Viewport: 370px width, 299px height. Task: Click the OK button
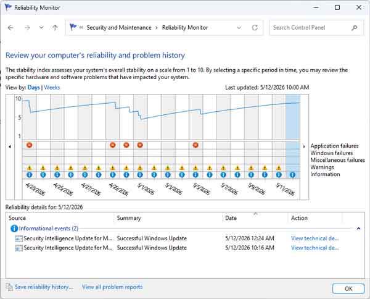pyautogui.click(x=348, y=288)
